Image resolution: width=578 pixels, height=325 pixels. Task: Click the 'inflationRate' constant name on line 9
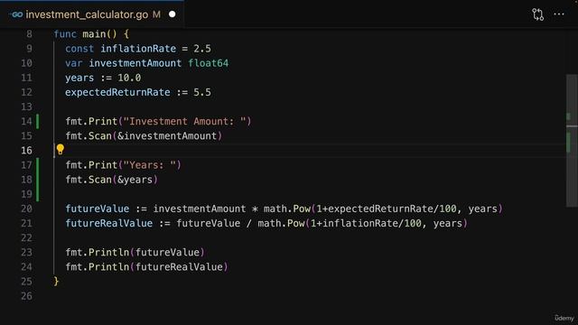pyautogui.click(x=138, y=49)
